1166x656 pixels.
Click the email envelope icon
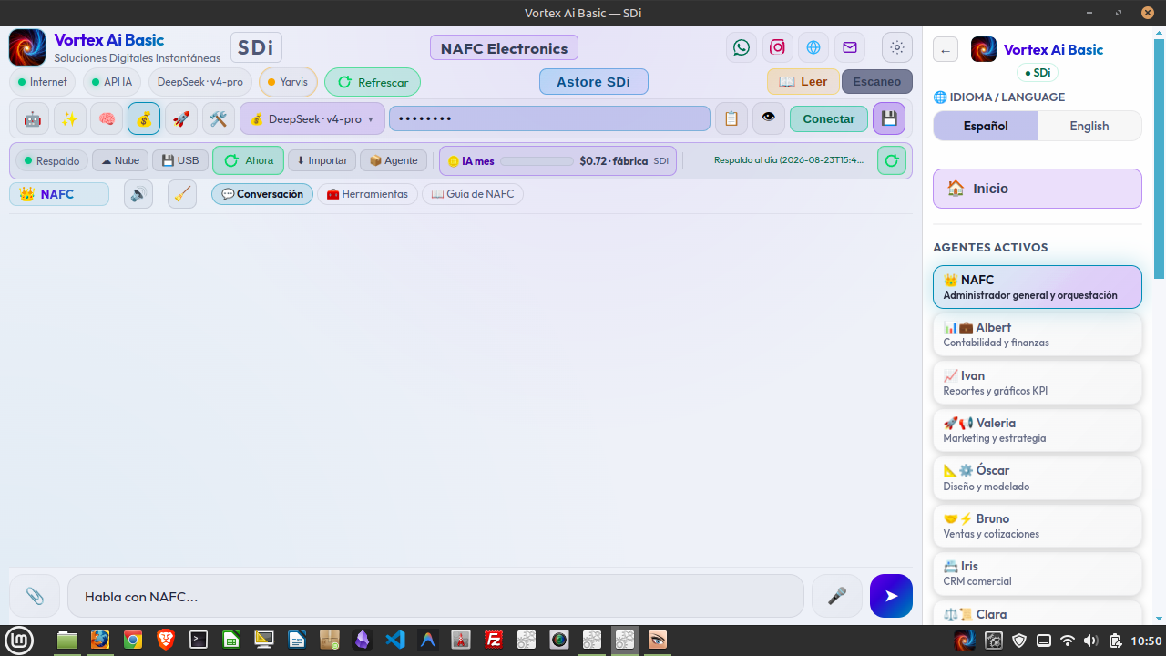(850, 47)
